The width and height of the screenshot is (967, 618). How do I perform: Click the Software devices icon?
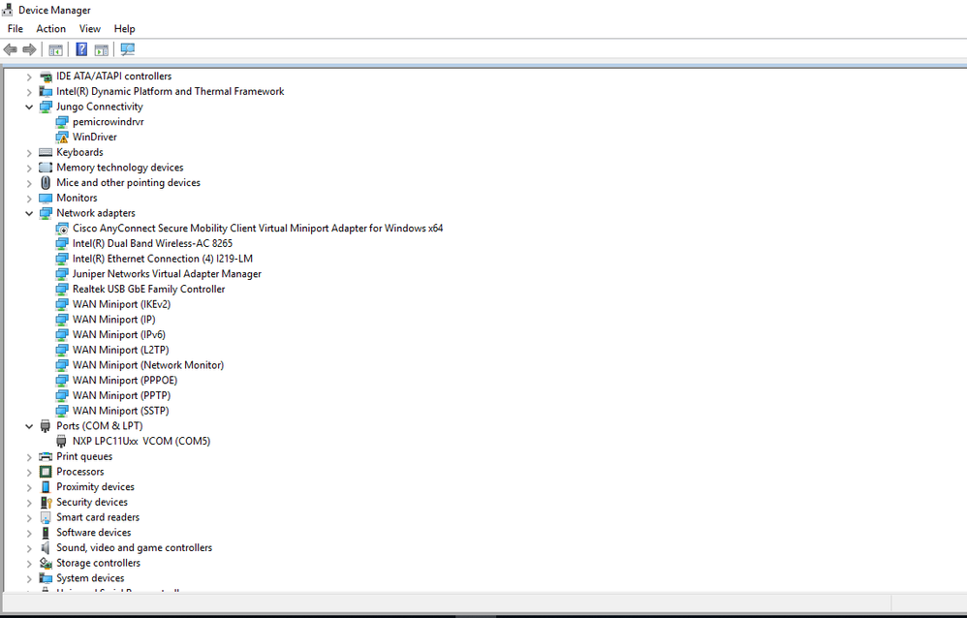[x=46, y=532]
